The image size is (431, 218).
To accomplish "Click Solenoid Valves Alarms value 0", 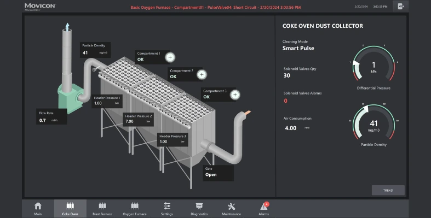I will coord(285,101).
